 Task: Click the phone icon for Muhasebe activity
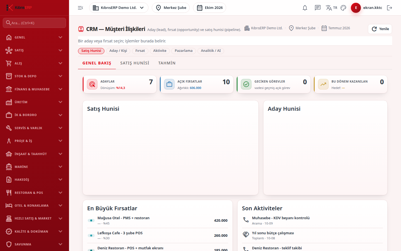pyautogui.click(x=246, y=220)
